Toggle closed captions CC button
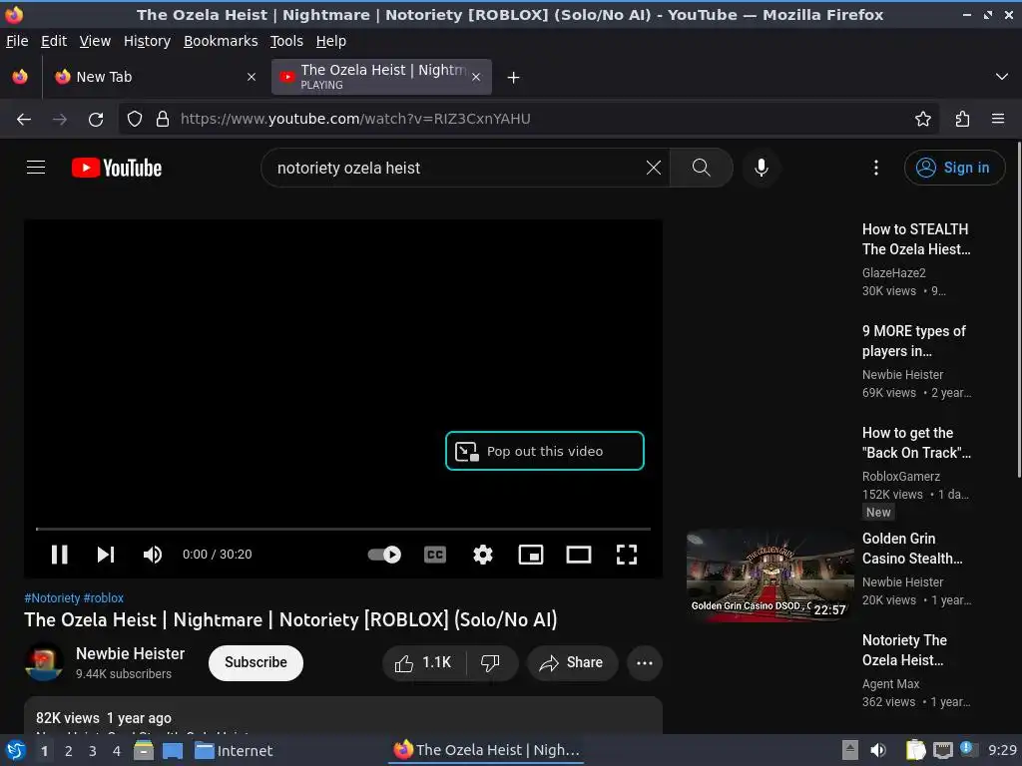The height and width of the screenshot is (766, 1022). click(435, 555)
